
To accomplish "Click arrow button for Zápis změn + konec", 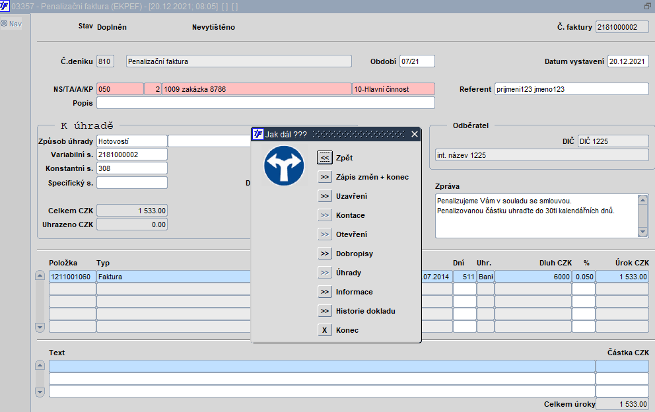I will point(324,177).
